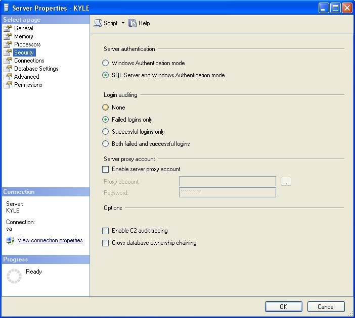Open the Database Settings page
355x318 pixels.
(36, 69)
